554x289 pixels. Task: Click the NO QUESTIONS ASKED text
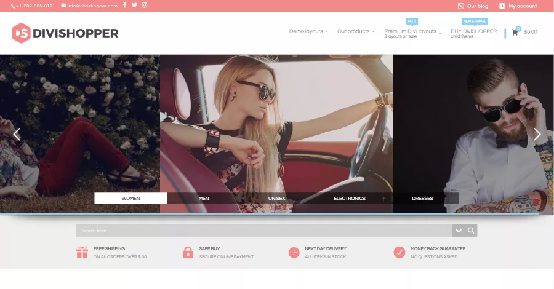click(x=434, y=257)
